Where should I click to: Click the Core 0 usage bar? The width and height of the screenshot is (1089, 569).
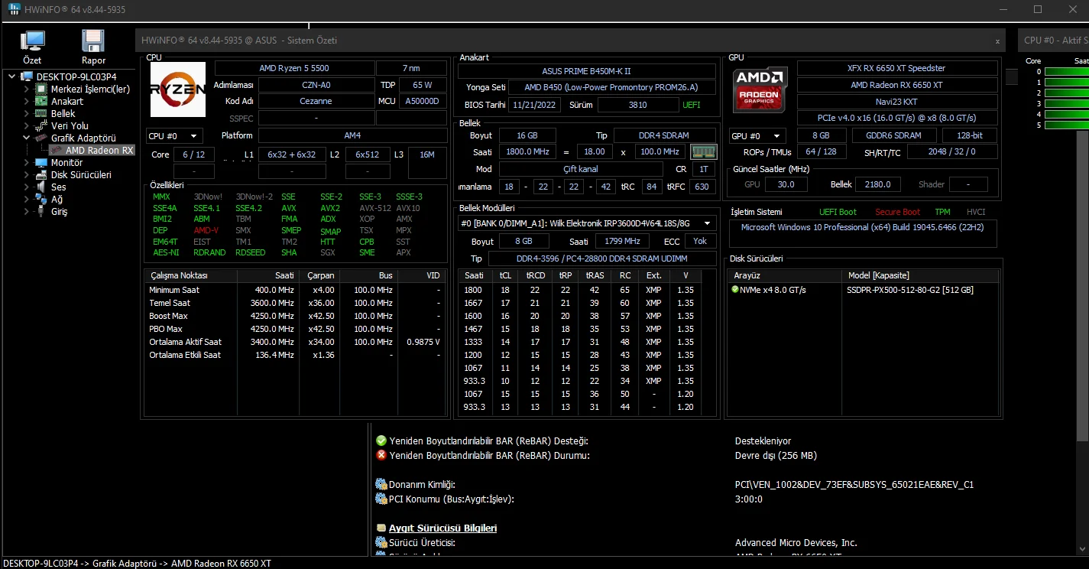coord(1066,71)
